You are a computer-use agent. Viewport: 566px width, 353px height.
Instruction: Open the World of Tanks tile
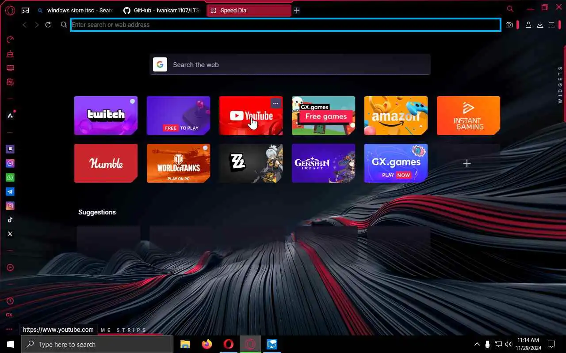coord(178,163)
